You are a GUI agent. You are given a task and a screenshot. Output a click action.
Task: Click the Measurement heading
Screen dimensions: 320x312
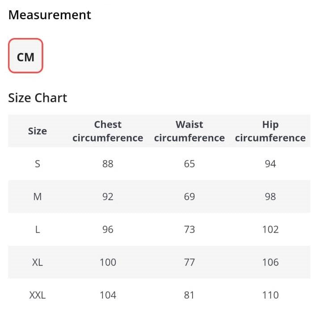(50, 15)
